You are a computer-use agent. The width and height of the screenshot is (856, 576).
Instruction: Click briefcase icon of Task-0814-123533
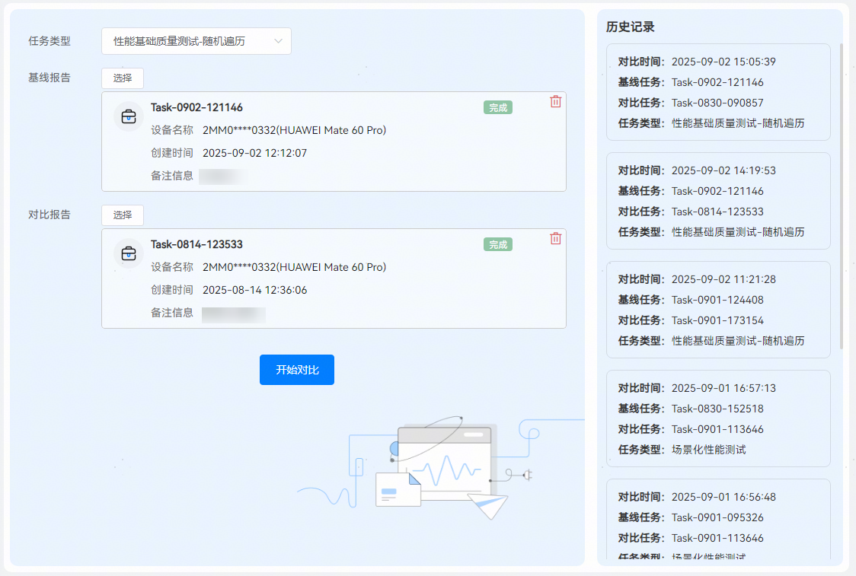129,253
